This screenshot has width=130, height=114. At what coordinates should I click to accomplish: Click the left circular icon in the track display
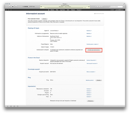click(x=41, y=7)
